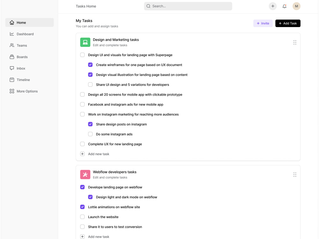The height and width of the screenshot is (239, 319).
Task: Click the Tasks Home title
Action: [86, 6]
